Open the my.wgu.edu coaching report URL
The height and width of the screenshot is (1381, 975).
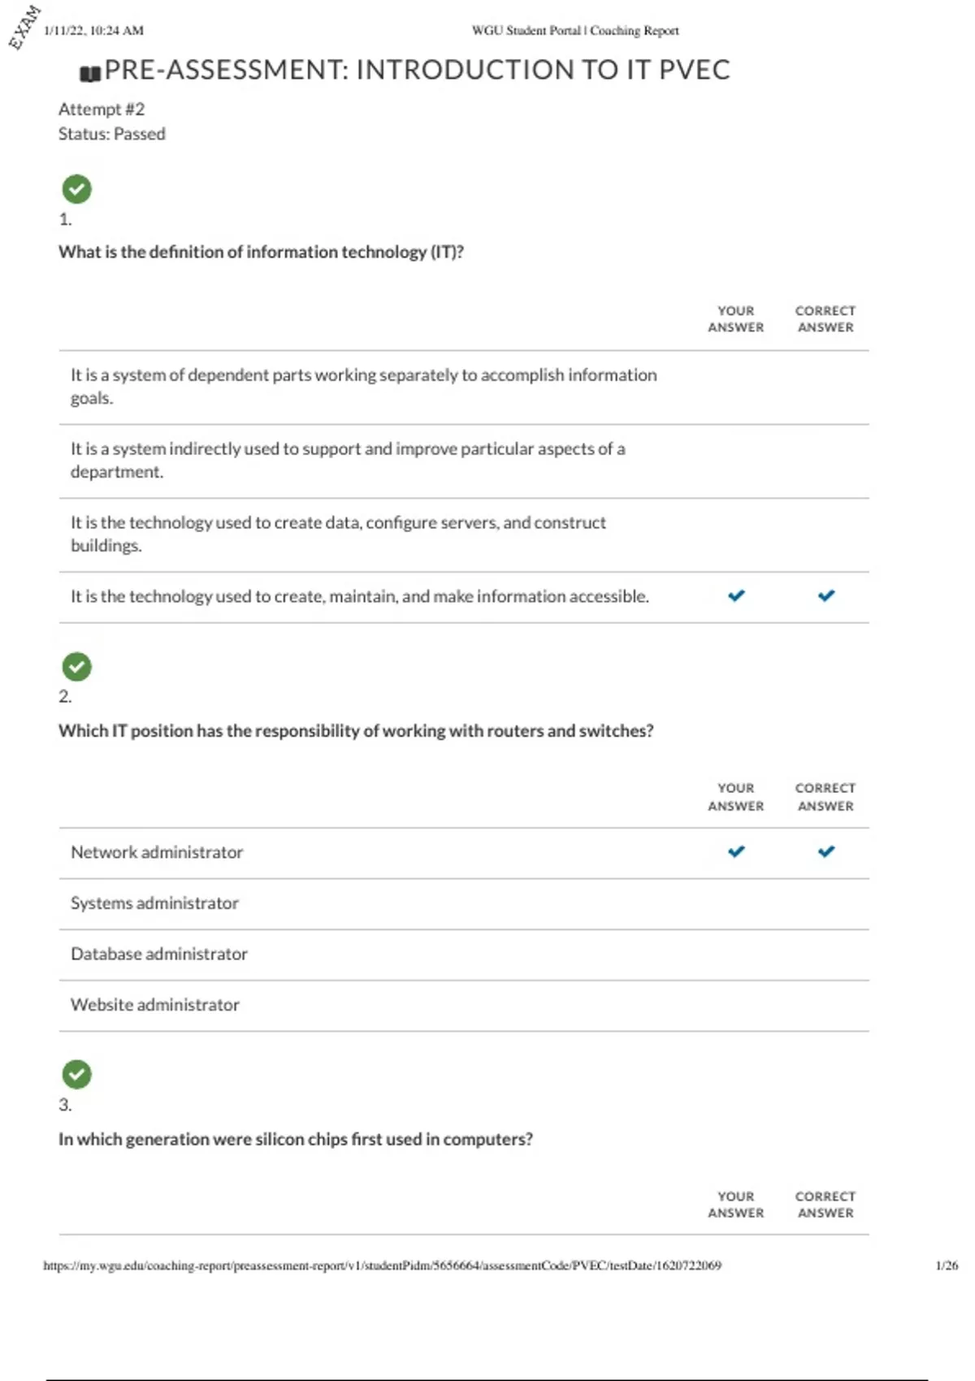tap(382, 1266)
